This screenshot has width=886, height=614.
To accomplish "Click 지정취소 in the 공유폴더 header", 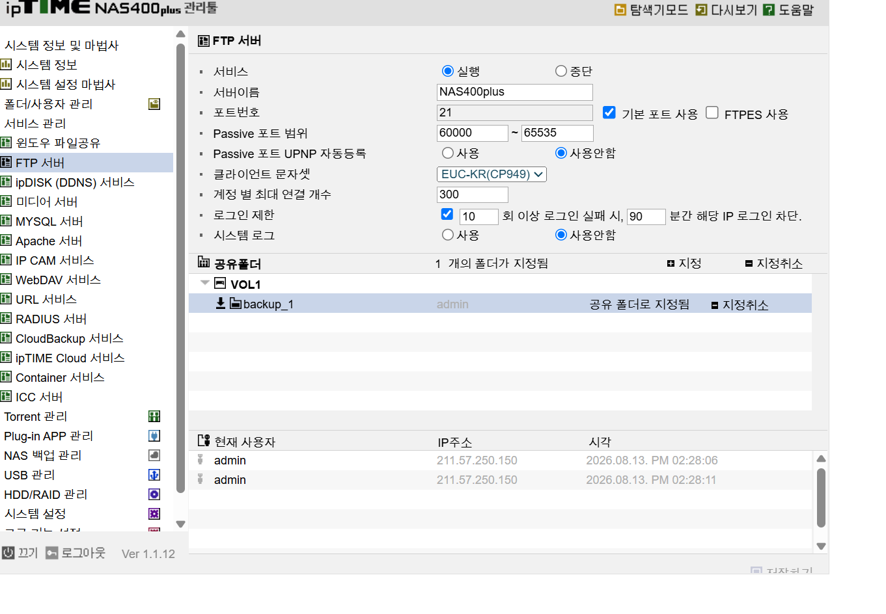I will (774, 263).
